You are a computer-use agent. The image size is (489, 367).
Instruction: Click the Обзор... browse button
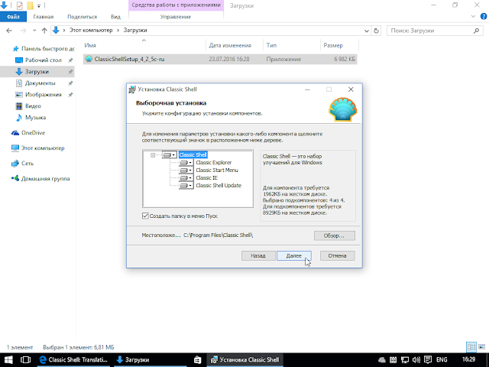point(335,235)
